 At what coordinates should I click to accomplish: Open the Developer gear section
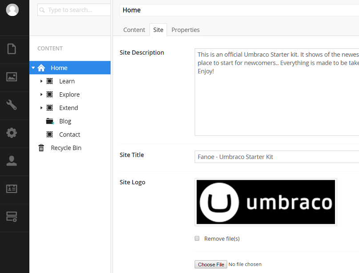click(12, 133)
